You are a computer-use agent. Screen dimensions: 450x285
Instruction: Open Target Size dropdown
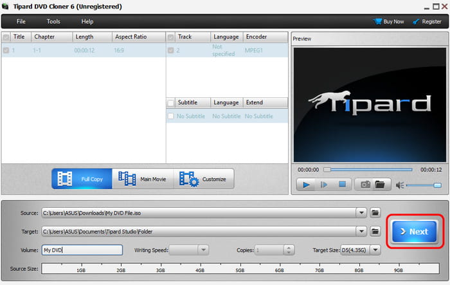coord(375,250)
